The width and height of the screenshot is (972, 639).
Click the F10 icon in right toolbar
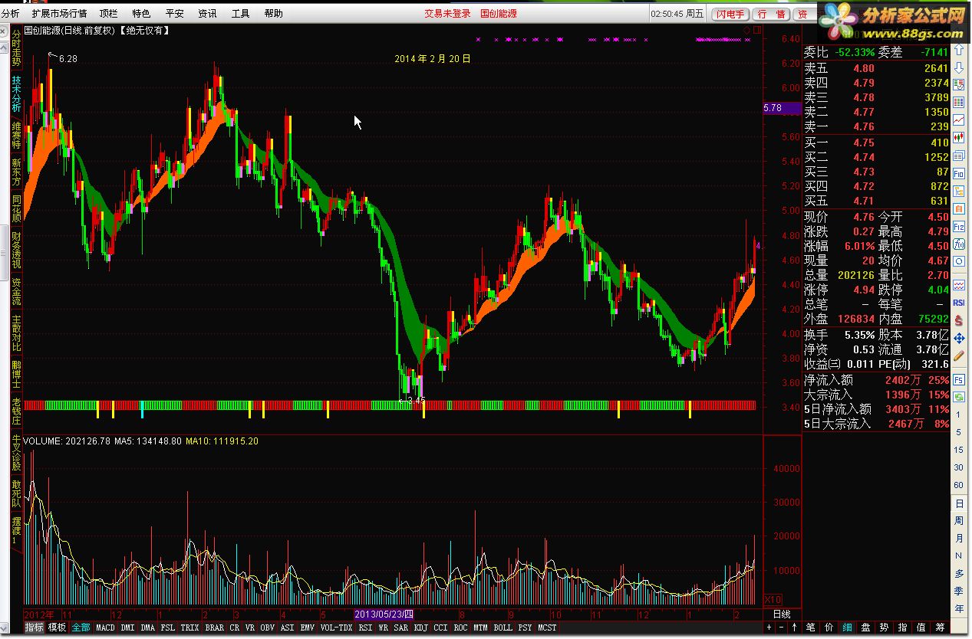click(959, 173)
